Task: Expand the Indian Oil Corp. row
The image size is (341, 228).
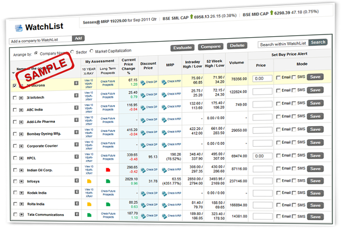Action: tap(21, 170)
